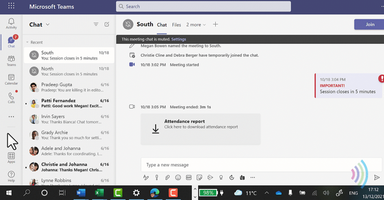Open the Praise badge icon
The width and height of the screenshot is (384, 200).
tap(221, 178)
